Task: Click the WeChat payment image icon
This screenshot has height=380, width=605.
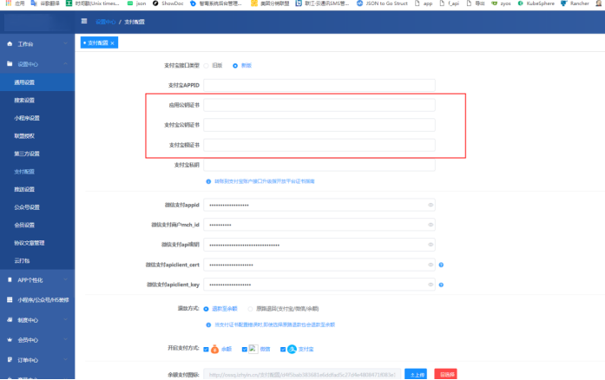Action: pos(253,349)
